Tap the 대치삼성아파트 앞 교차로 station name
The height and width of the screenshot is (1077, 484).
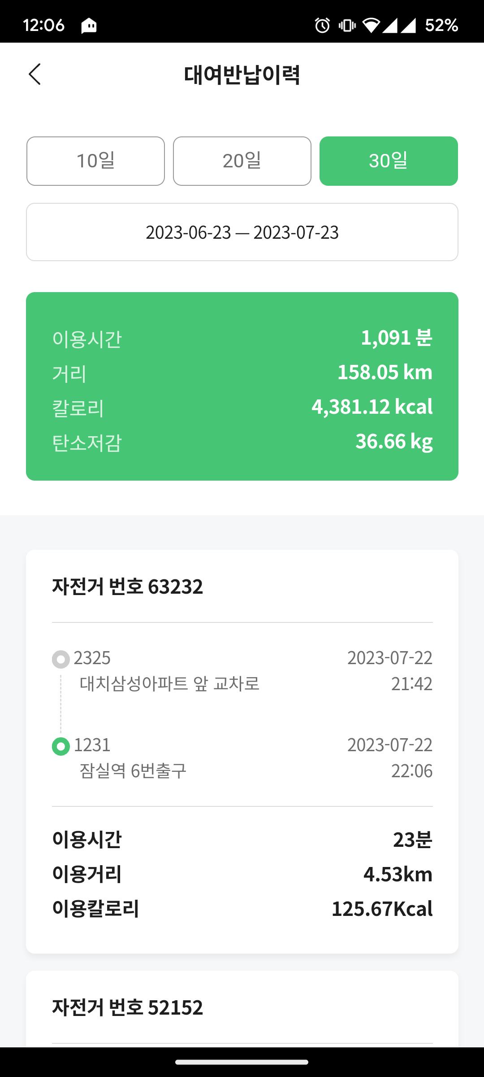point(169,683)
